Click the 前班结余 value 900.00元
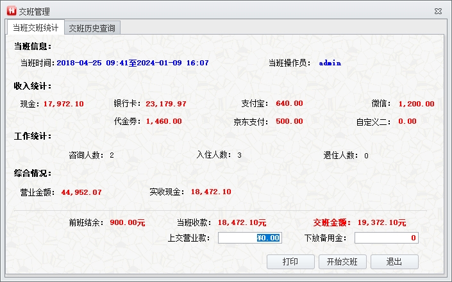Viewport: 452px width, 282px height. click(128, 223)
